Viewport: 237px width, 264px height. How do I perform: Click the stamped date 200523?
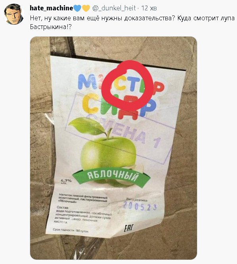click(x=140, y=207)
